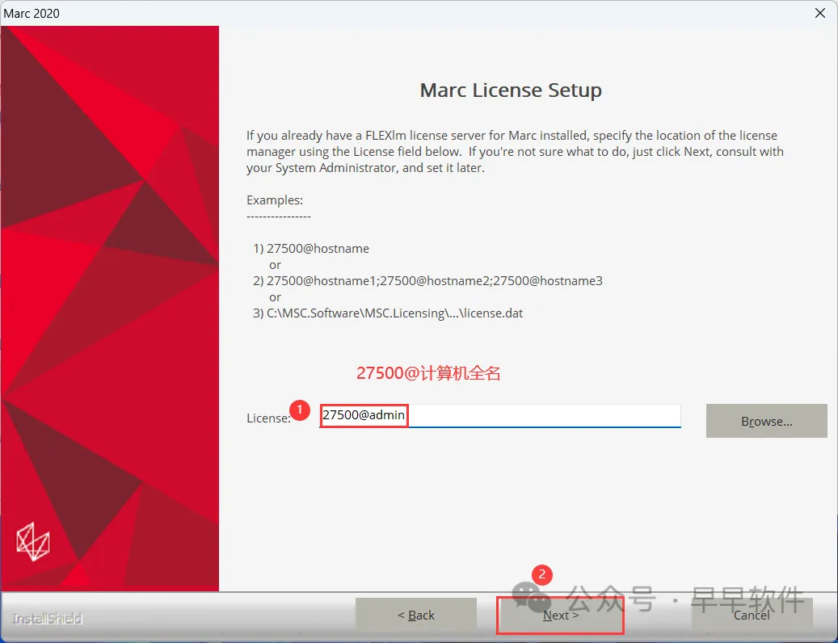Image resolution: width=838 pixels, height=643 pixels.
Task: Click the FLEXlm instruction paragraph
Action: click(515, 152)
